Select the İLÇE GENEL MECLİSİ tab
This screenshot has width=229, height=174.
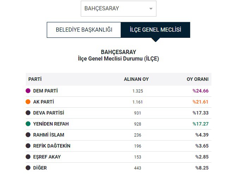[155, 30]
